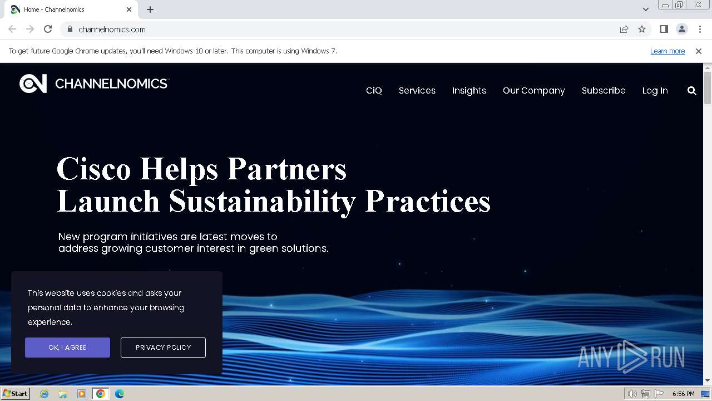View site information lock icon
This screenshot has width=712, height=401.
point(70,29)
